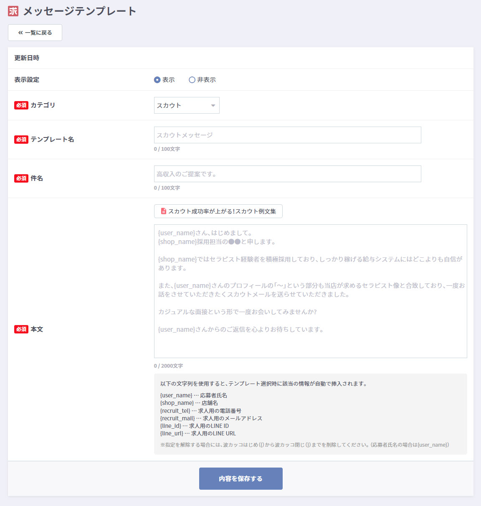Click the red 求 logo icon
The height and width of the screenshot is (506, 481).
(13, 11)
